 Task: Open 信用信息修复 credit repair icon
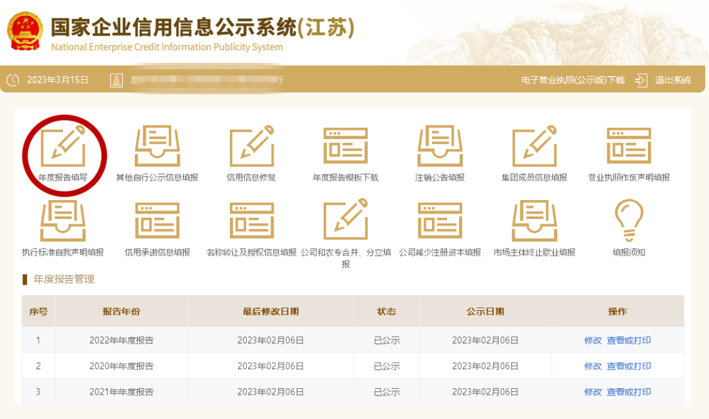click(x=251, y=146)
